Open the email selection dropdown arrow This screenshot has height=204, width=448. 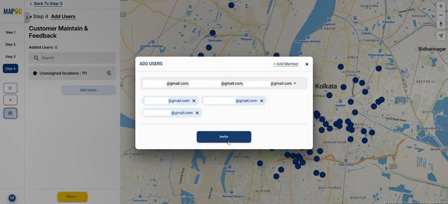pyautogui.click(x=295, y=83)
